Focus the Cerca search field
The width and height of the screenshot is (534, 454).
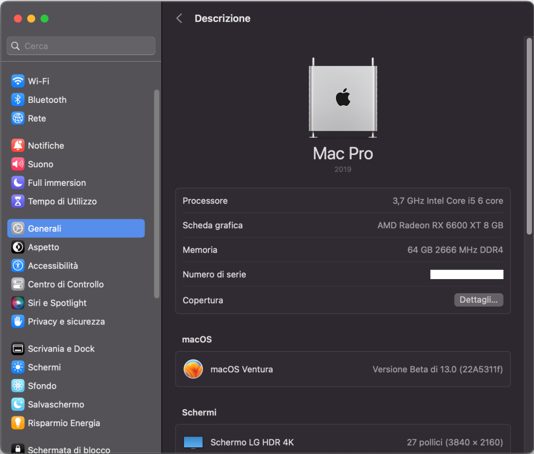pos(81,46)
